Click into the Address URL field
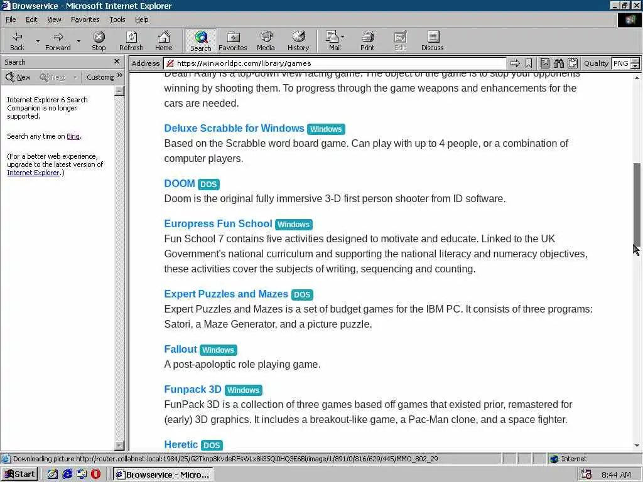This screenshot has width=643, height=482. pyautogui.click(x=335, y=63)
